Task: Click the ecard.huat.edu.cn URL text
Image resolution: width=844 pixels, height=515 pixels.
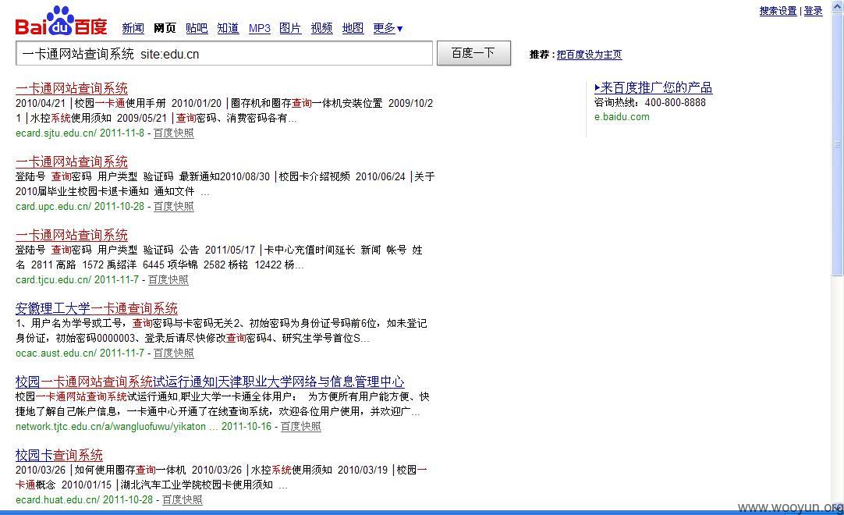Action: (x=58, y=499)
